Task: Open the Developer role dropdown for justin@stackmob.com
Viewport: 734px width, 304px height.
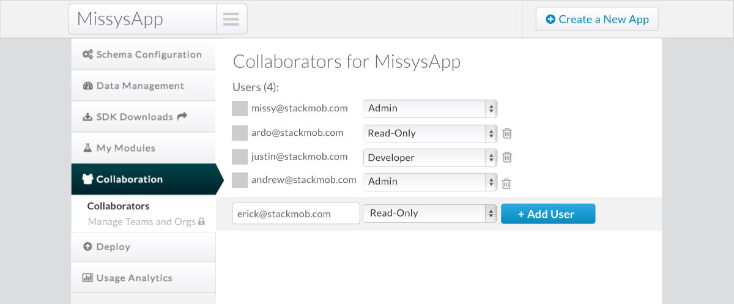Action: (x=430, y=157)
